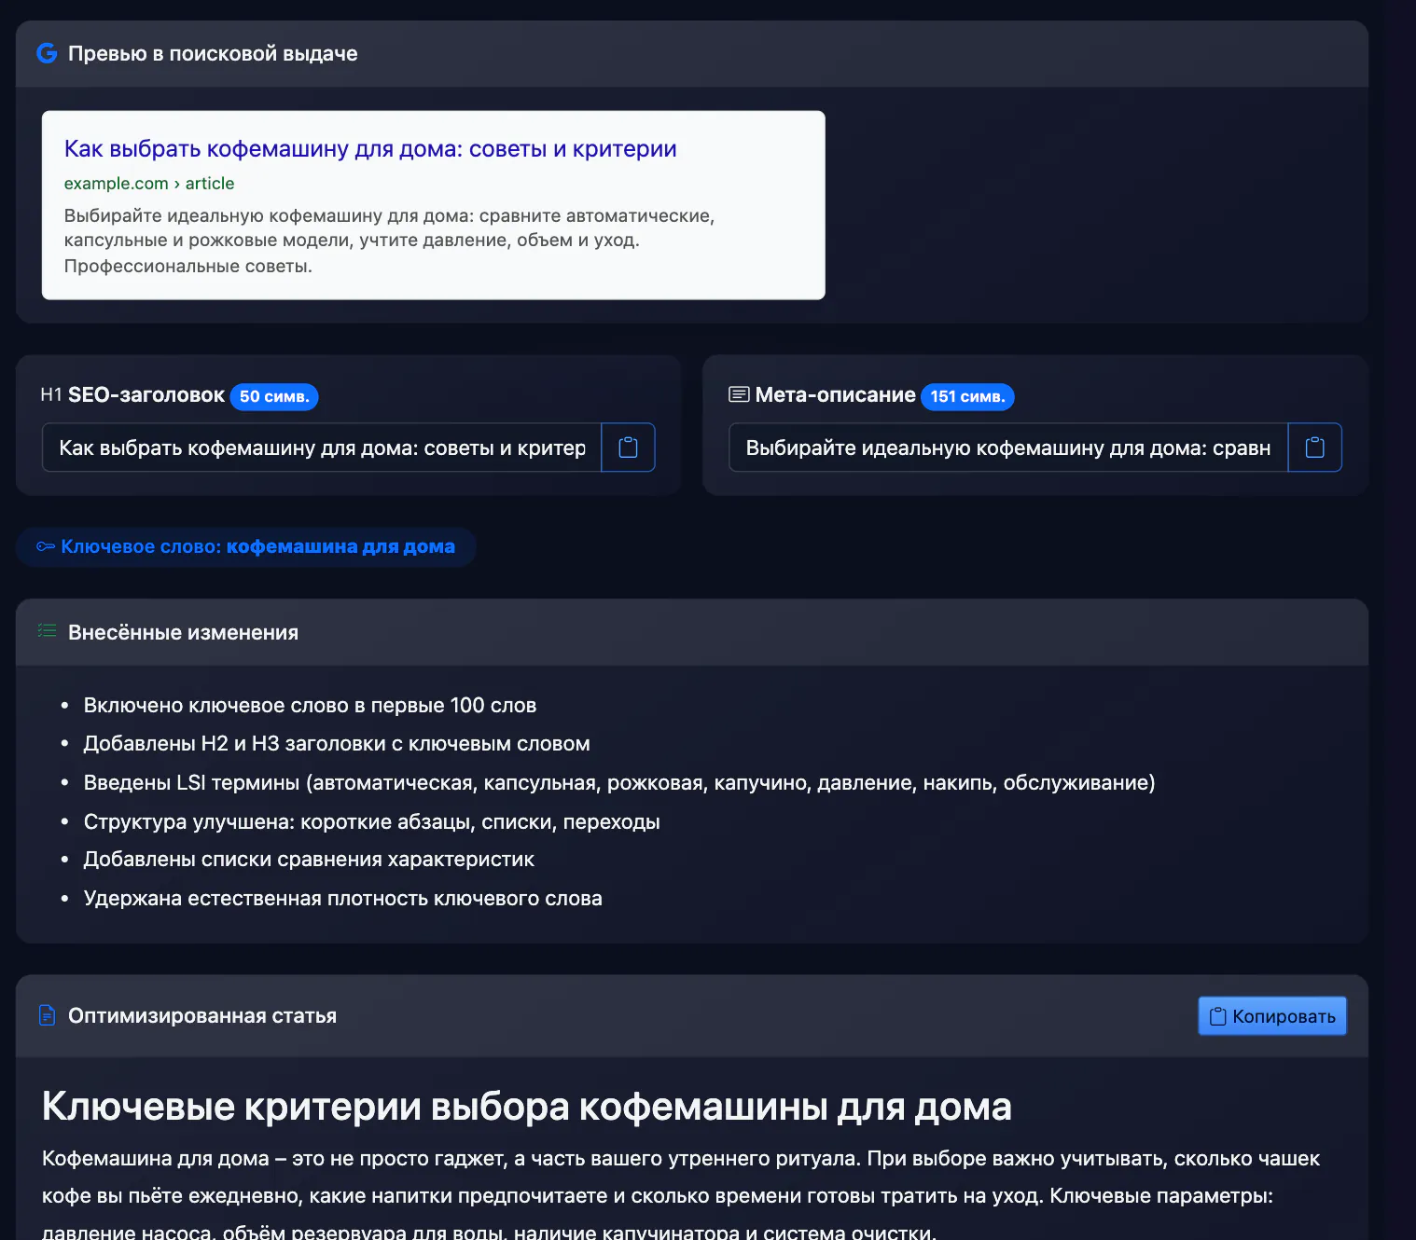Click the Превью в поисковой выдаче heading
The image size is (1416, 1240).
[x=213, y=54]
